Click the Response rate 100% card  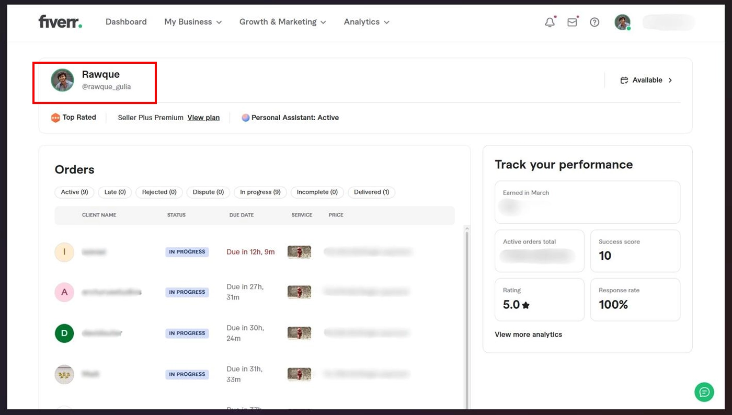click(635, 299)
